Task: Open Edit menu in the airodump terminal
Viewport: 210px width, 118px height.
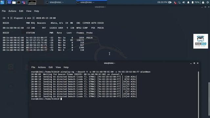Action: 21,11
